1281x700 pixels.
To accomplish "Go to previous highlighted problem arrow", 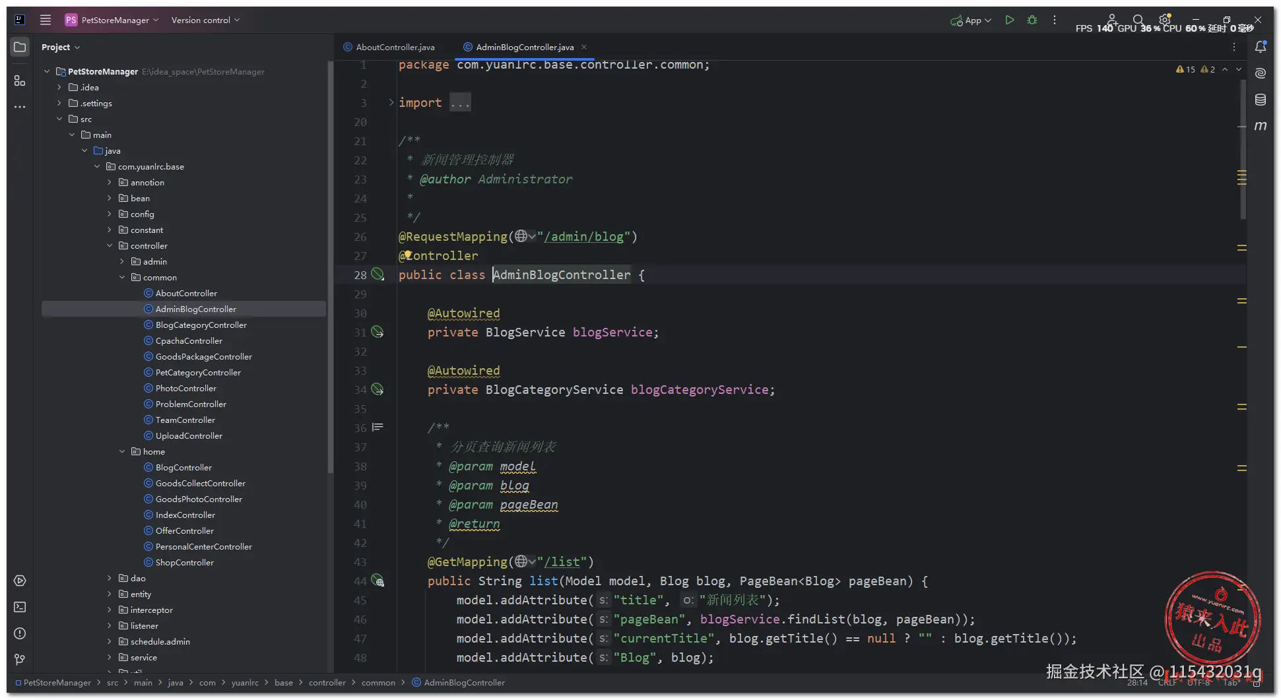I will [x=1225, y=69].
